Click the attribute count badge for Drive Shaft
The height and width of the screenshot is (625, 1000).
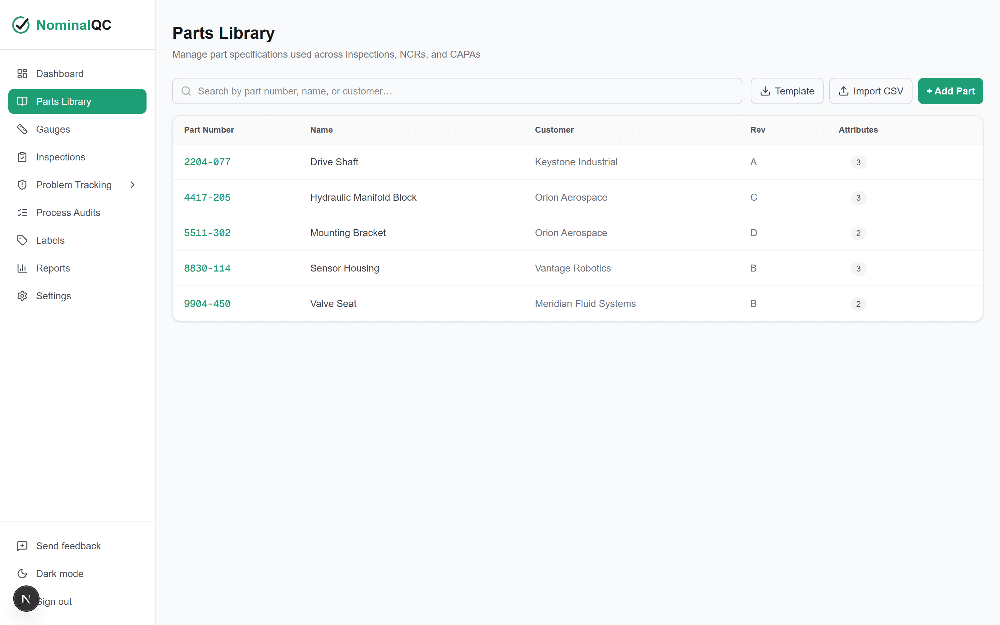(858, 162)
